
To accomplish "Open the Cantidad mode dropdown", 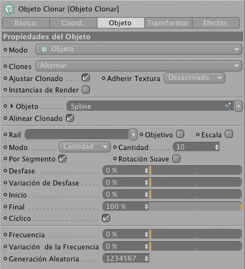I will click(x=85, y=147).
